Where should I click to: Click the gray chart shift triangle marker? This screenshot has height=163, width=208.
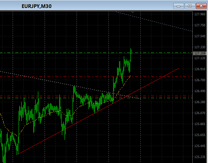pyautogui.click(x=132, y=12)
